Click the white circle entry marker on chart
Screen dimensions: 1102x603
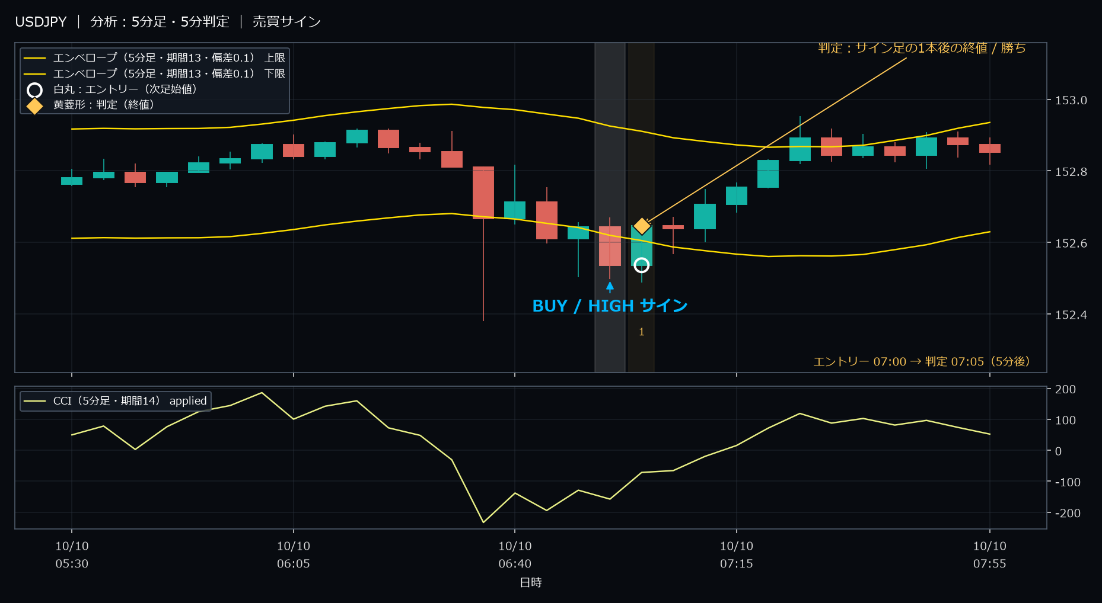click(641, 265)
